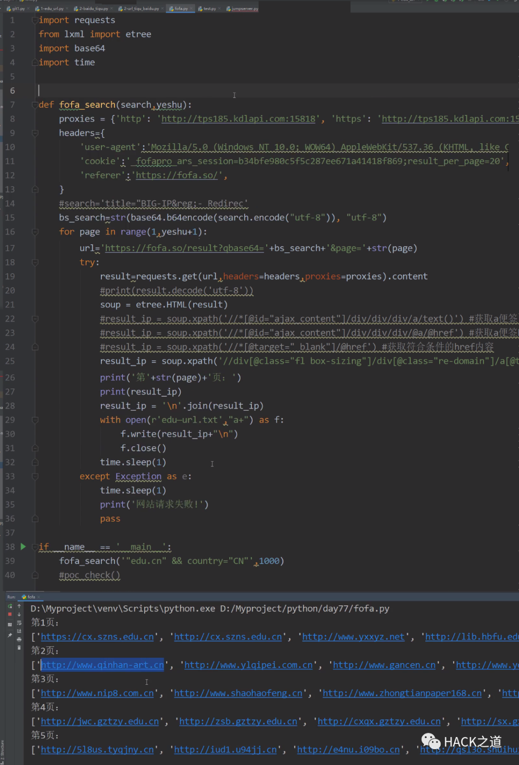Open http://www.gancen.cn link
The image size is (519, 765).
click(384, 665)
